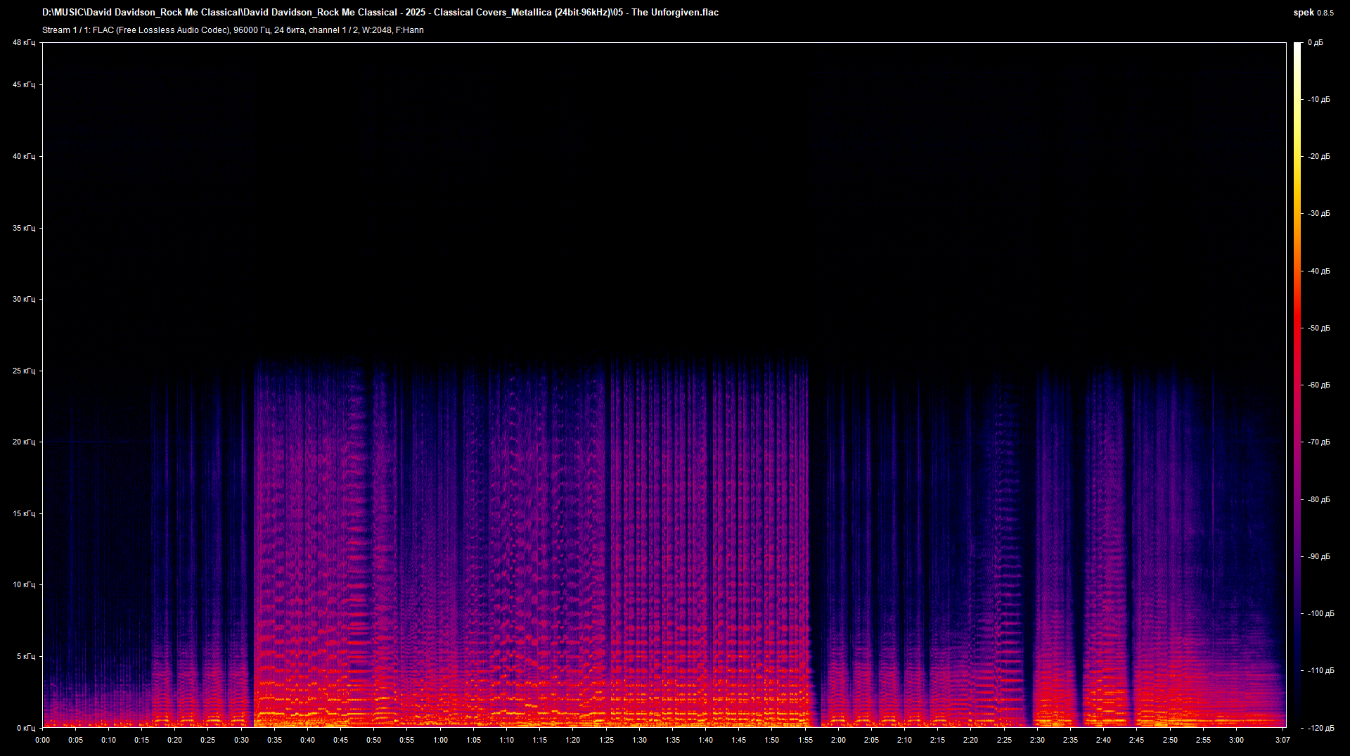Click the 1:00 time axis label

coord(440,740)
